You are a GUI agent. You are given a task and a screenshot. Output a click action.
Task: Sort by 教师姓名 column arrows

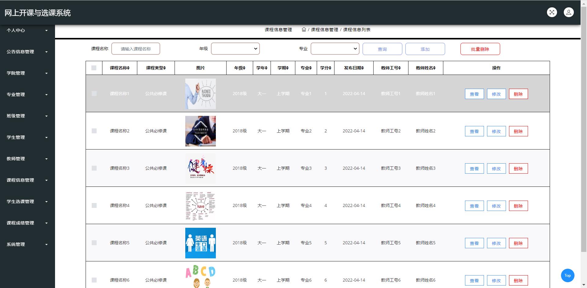(434, 68)
